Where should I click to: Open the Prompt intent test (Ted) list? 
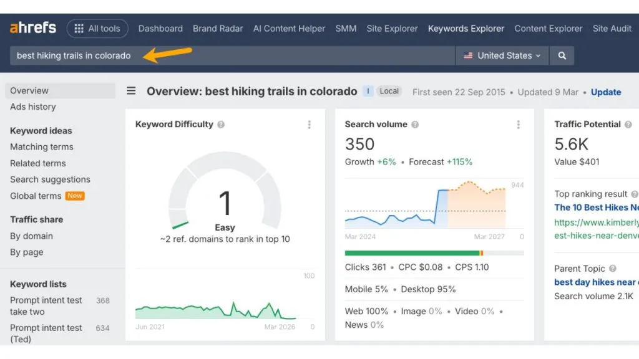point(46,333)
